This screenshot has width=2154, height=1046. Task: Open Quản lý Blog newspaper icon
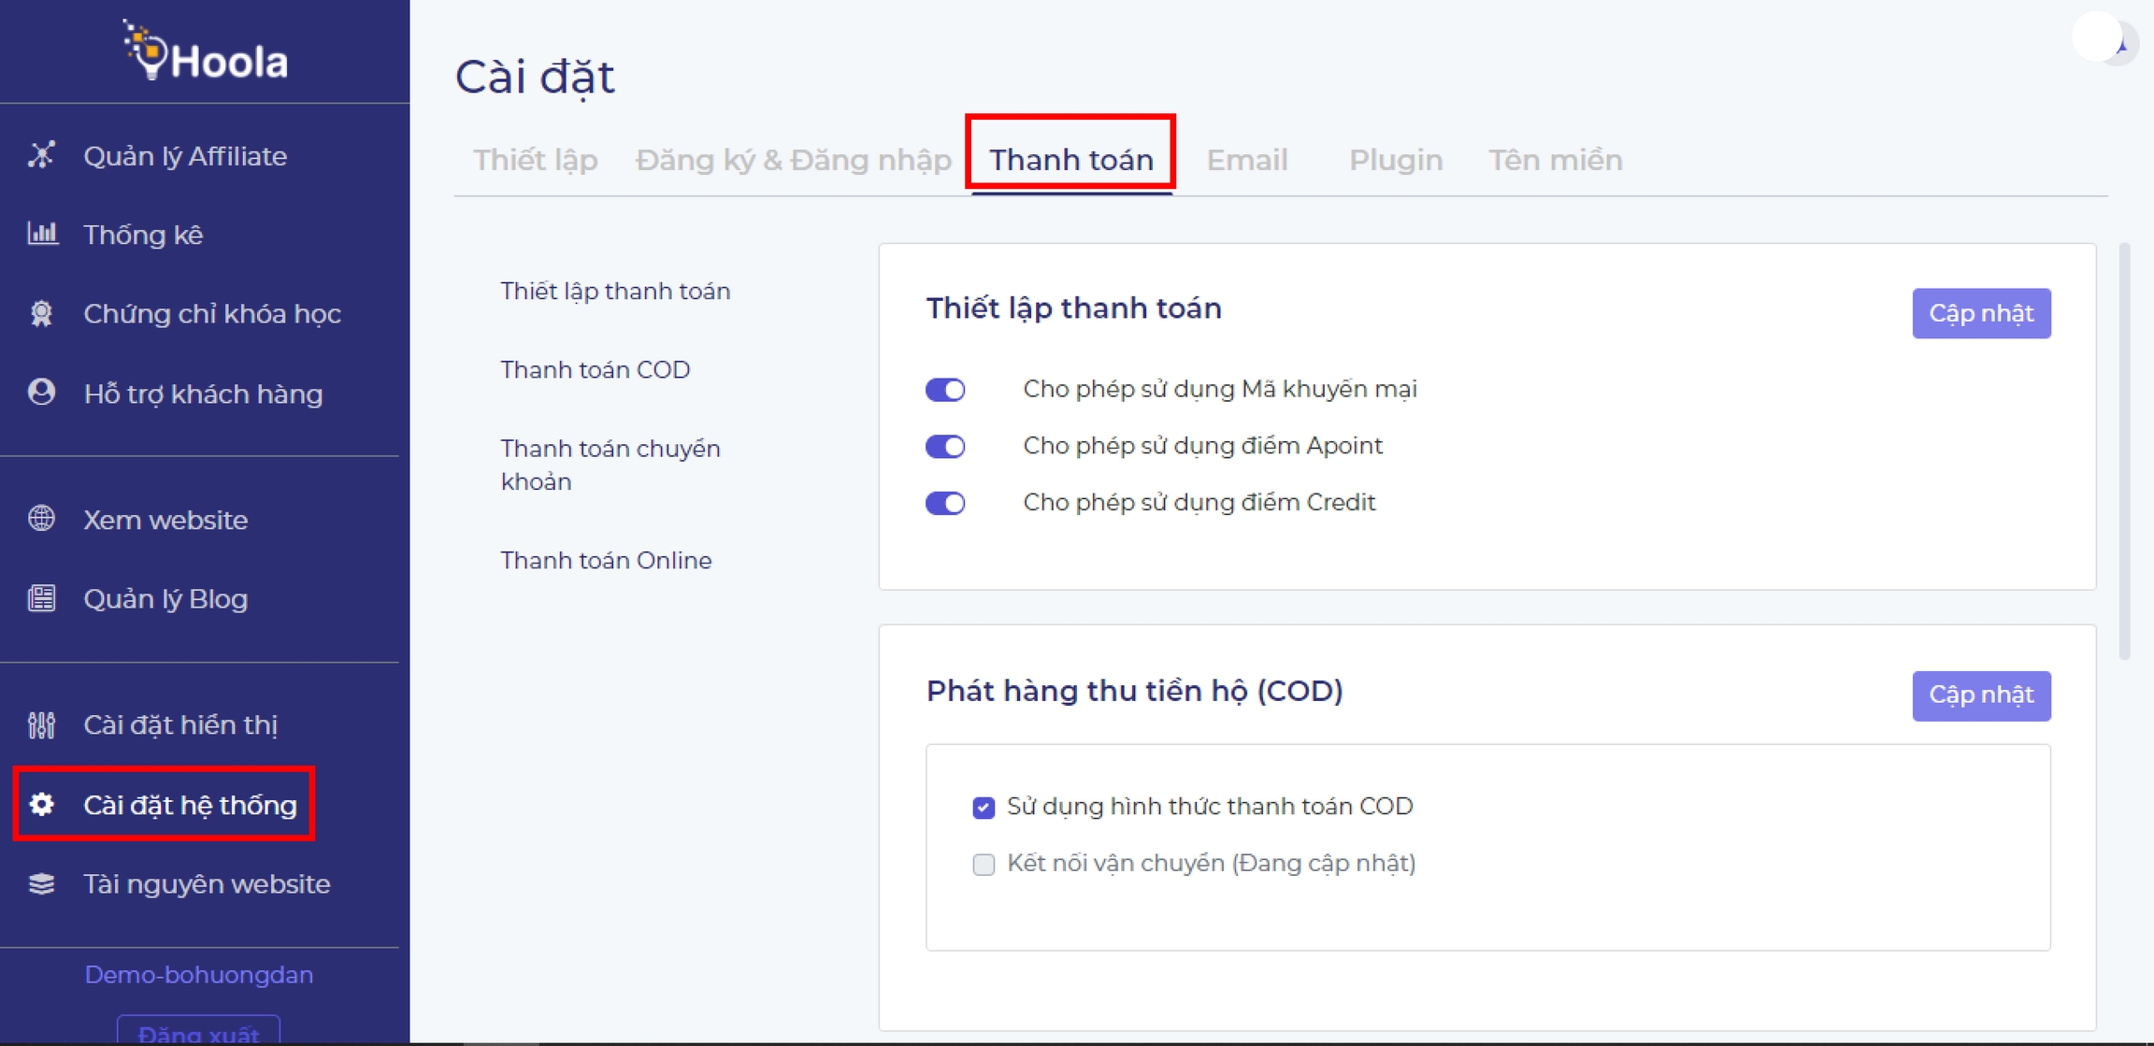pyautogui.click(x=41, y=598)
